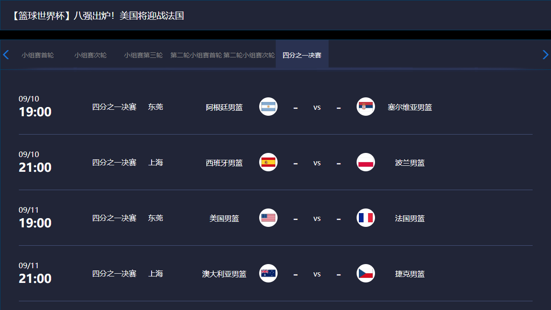This screenshot has width=551, height=310.
Task: Show previous rounds with left arrow
Action: coord(6,55)
